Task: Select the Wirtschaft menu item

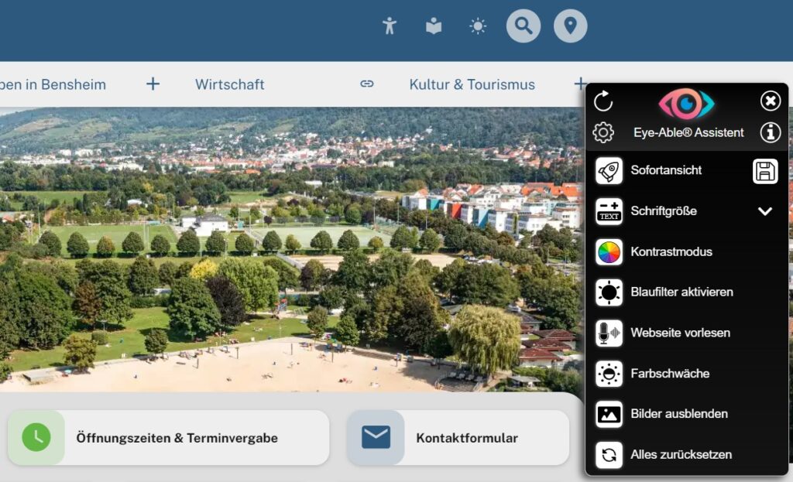Action: 229,84
